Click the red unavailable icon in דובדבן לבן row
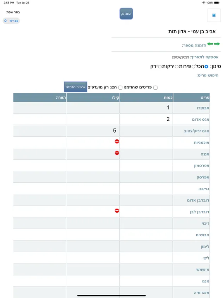Image resolution: width=223 pixels, height=298 pixels. click(117, 211)
